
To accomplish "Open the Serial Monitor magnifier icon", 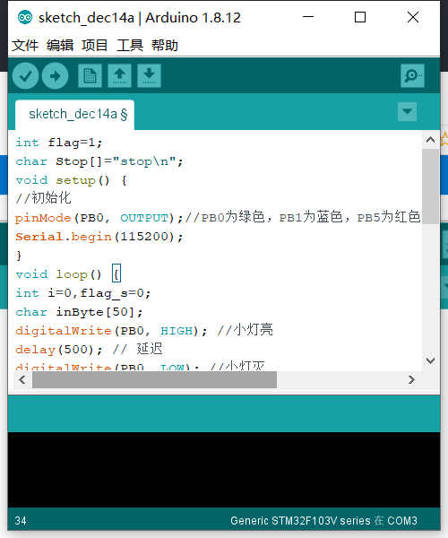I will (412, 75).
